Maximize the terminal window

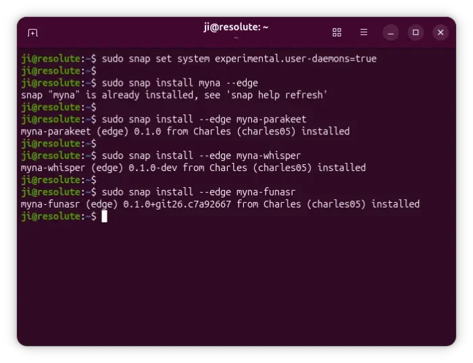click(x=416, y=32)
